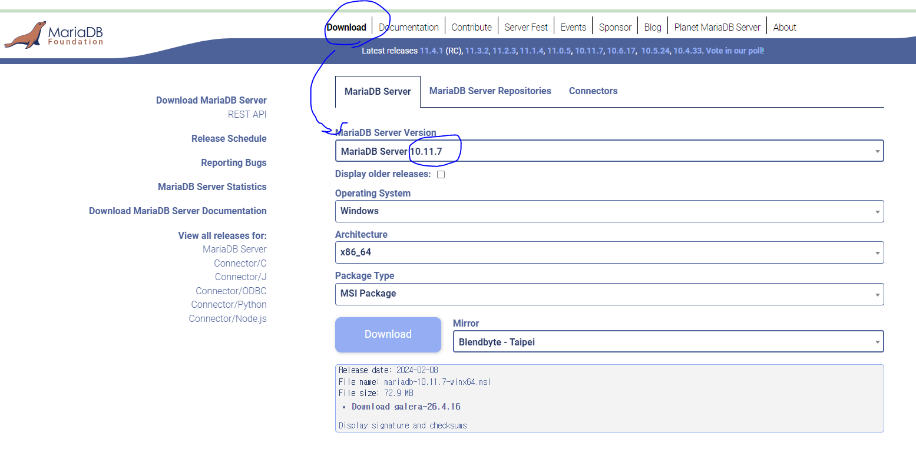This screenshot has width=916, height=449.
Task: Open latest release 11.0.5 link
Action: pyautogui.click(x=559, y=51)
